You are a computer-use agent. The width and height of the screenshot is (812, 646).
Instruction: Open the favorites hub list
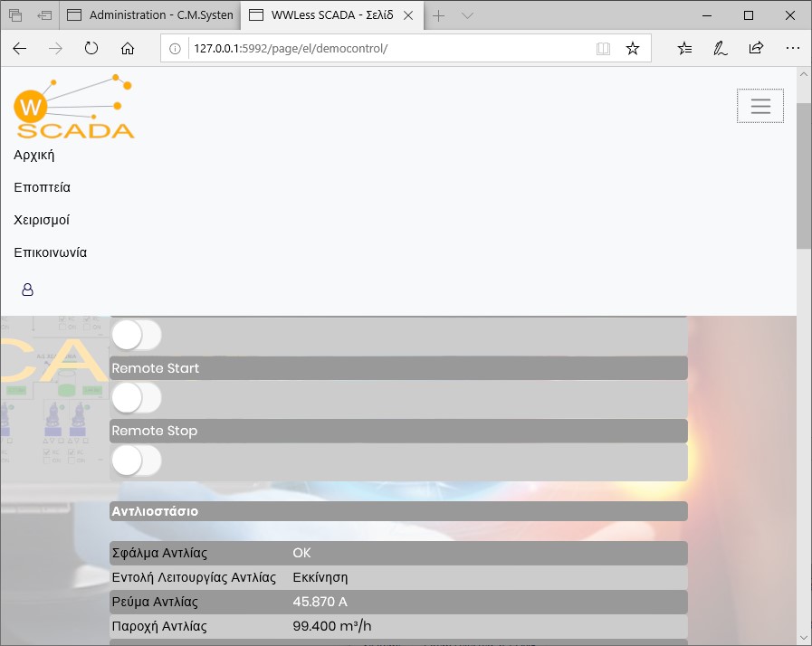tap(685, 49)
